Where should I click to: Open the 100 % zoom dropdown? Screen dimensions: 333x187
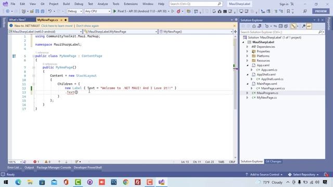coord(15,162)
